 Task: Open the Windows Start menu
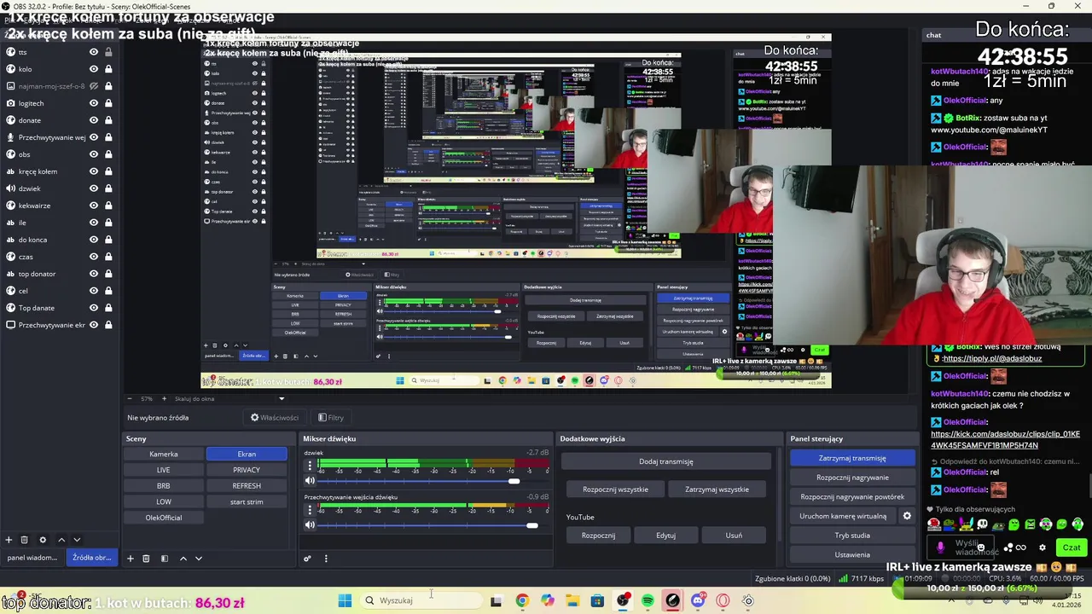345,600
